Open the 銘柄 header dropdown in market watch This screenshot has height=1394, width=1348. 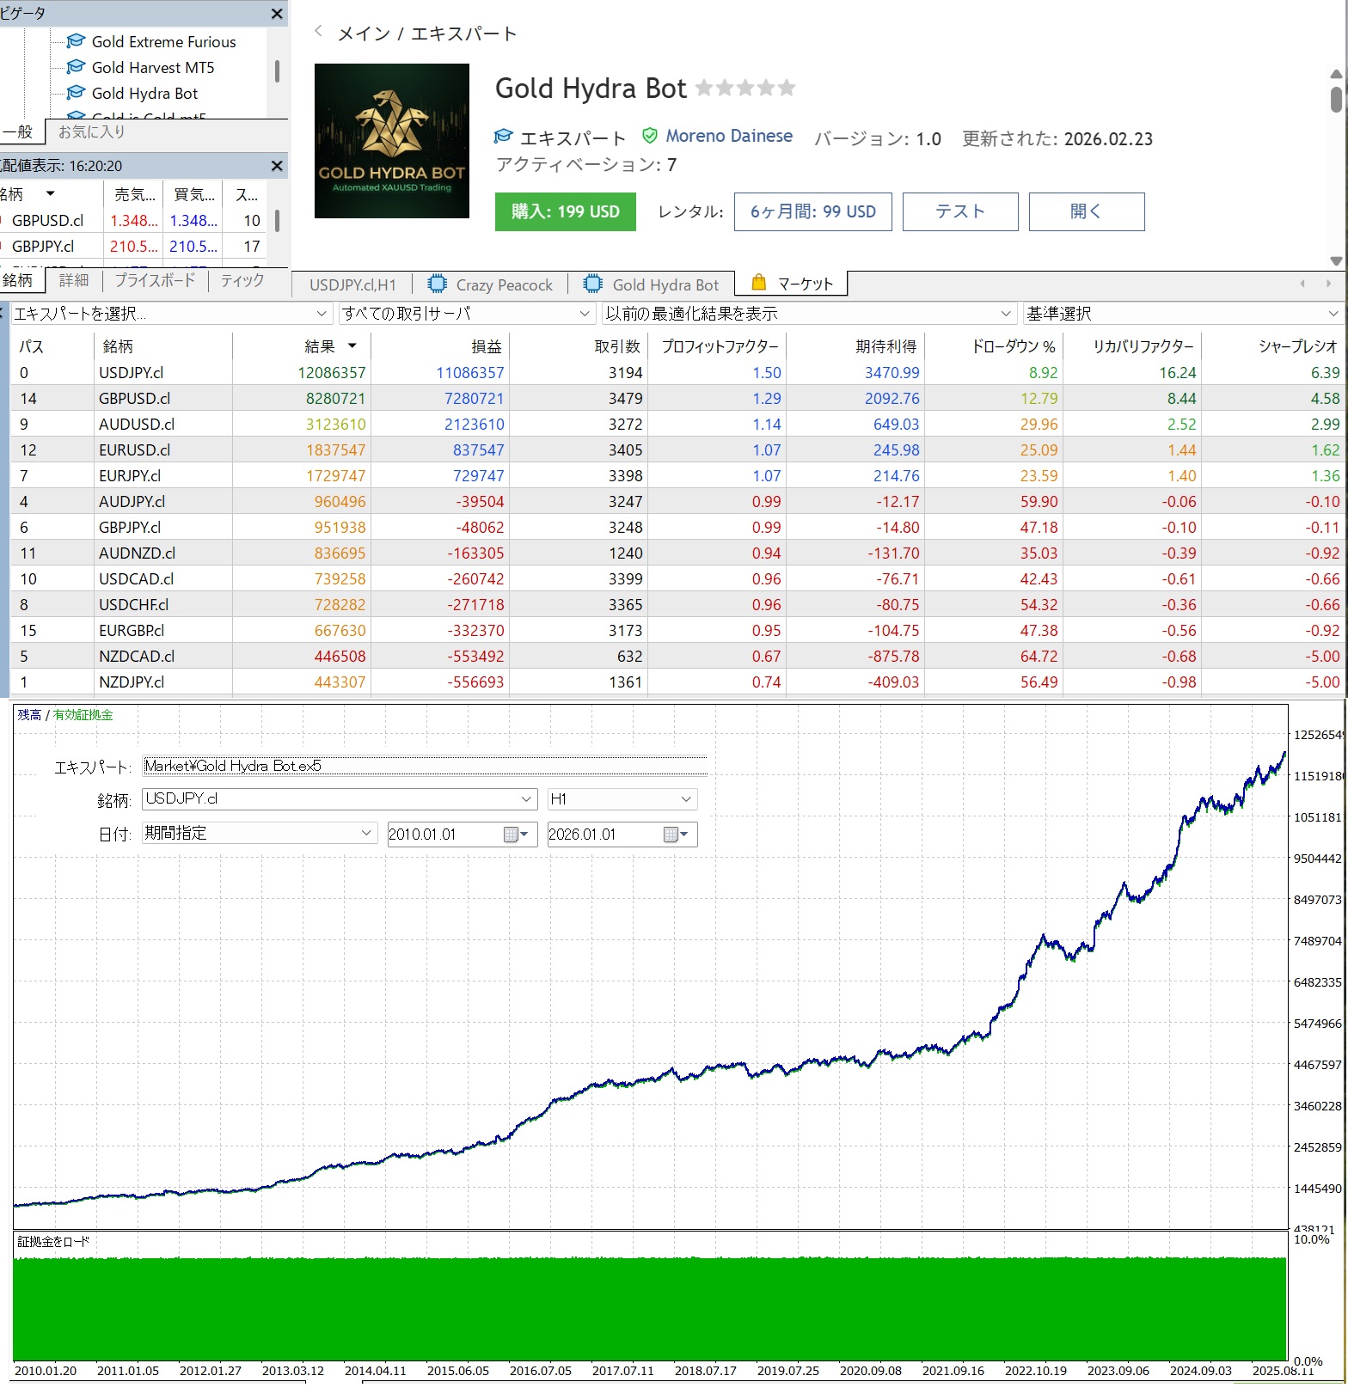(51, 194)
